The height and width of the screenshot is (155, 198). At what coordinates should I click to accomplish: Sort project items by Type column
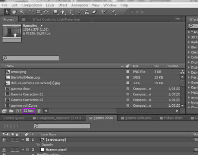point(136,66)
